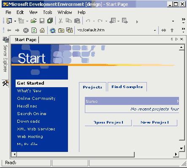Viewport: 187px width, 168px height.
Task: Click the Navigate Forward icon
Action: coord(125,21)
